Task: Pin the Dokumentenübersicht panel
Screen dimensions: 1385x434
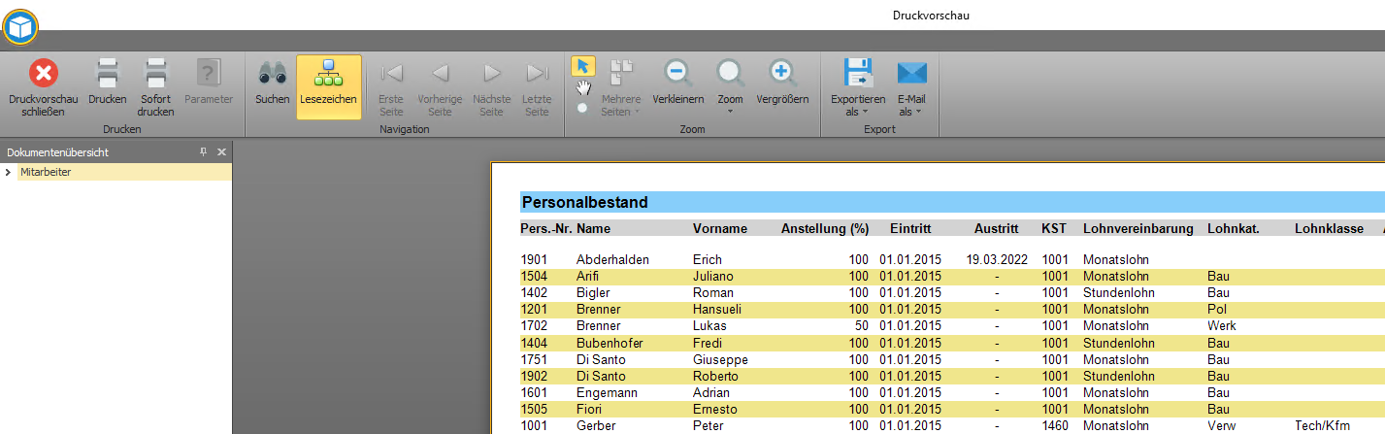Action: [204, 152]
